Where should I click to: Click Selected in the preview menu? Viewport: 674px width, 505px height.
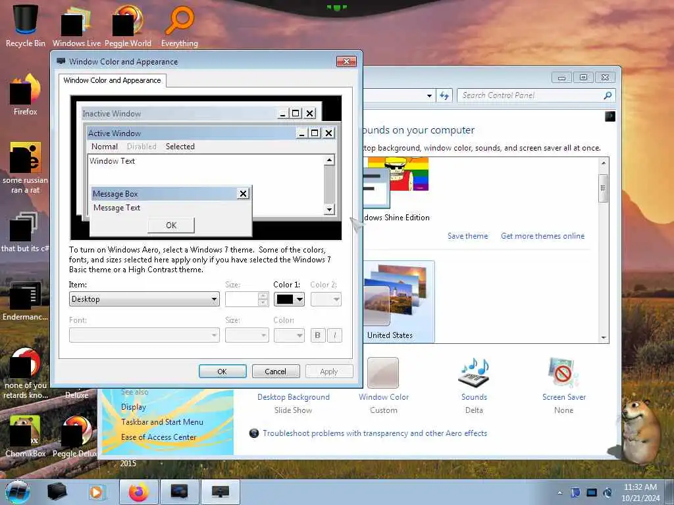180,147
